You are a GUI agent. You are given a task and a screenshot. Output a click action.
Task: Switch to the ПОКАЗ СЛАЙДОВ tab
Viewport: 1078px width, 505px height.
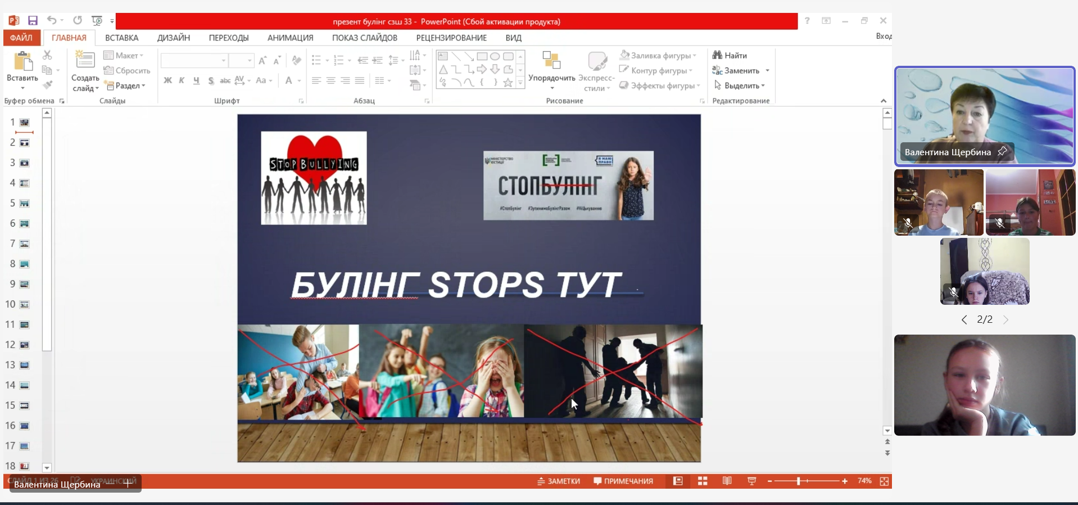point(364,38)
